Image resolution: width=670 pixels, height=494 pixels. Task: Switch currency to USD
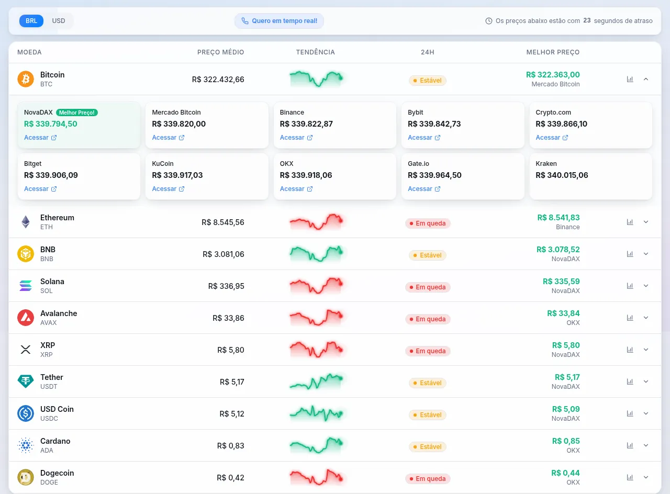point(59,21)
